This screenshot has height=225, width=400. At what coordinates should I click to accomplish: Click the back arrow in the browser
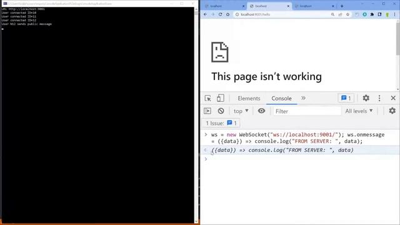(206, 14)
